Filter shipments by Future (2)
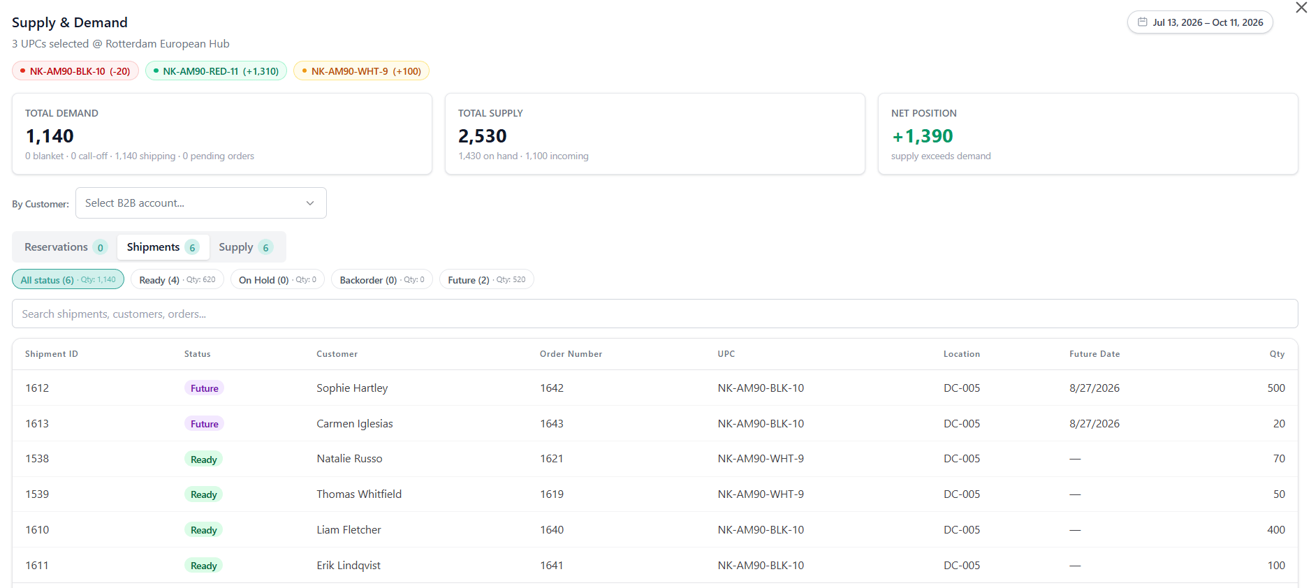The image size is (1311, 588). (487, 279)
